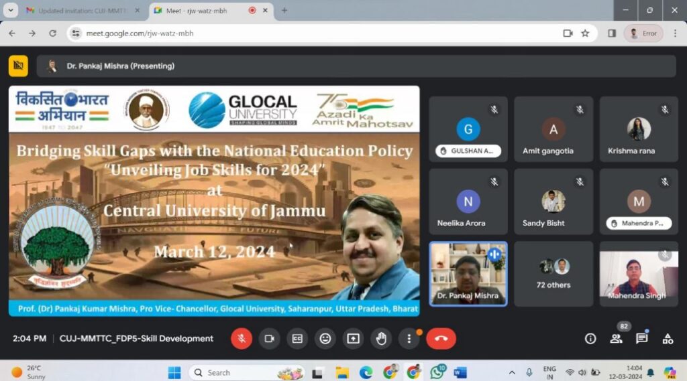Click the taskbar microphone tray icon
This screenshot has height=381, width=687.
[x=529, y=373]
